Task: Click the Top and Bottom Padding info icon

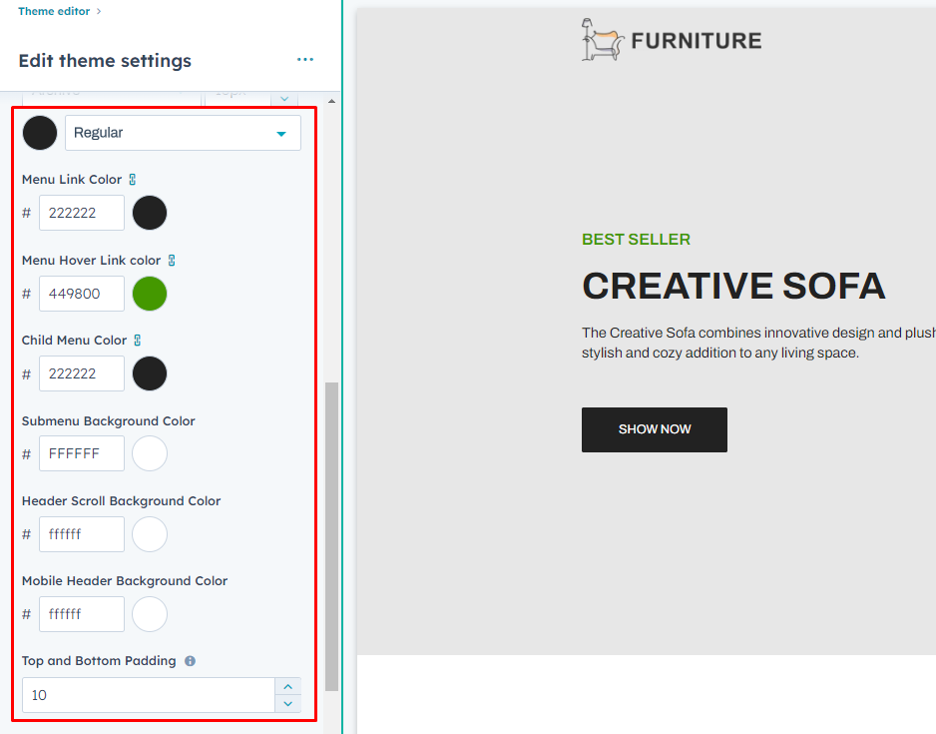Action: (x=190, y=661)
